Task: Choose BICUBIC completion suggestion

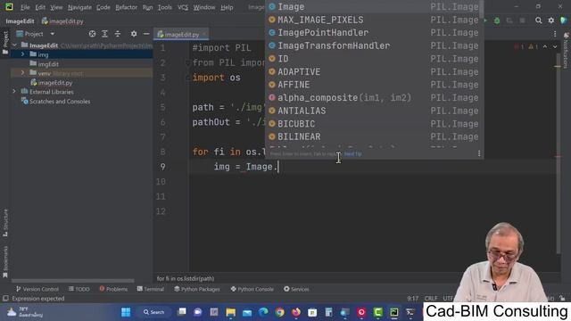Action: 374,124
